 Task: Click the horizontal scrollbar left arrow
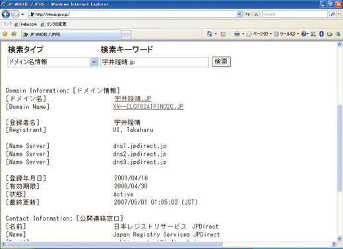tap(3, 244)
